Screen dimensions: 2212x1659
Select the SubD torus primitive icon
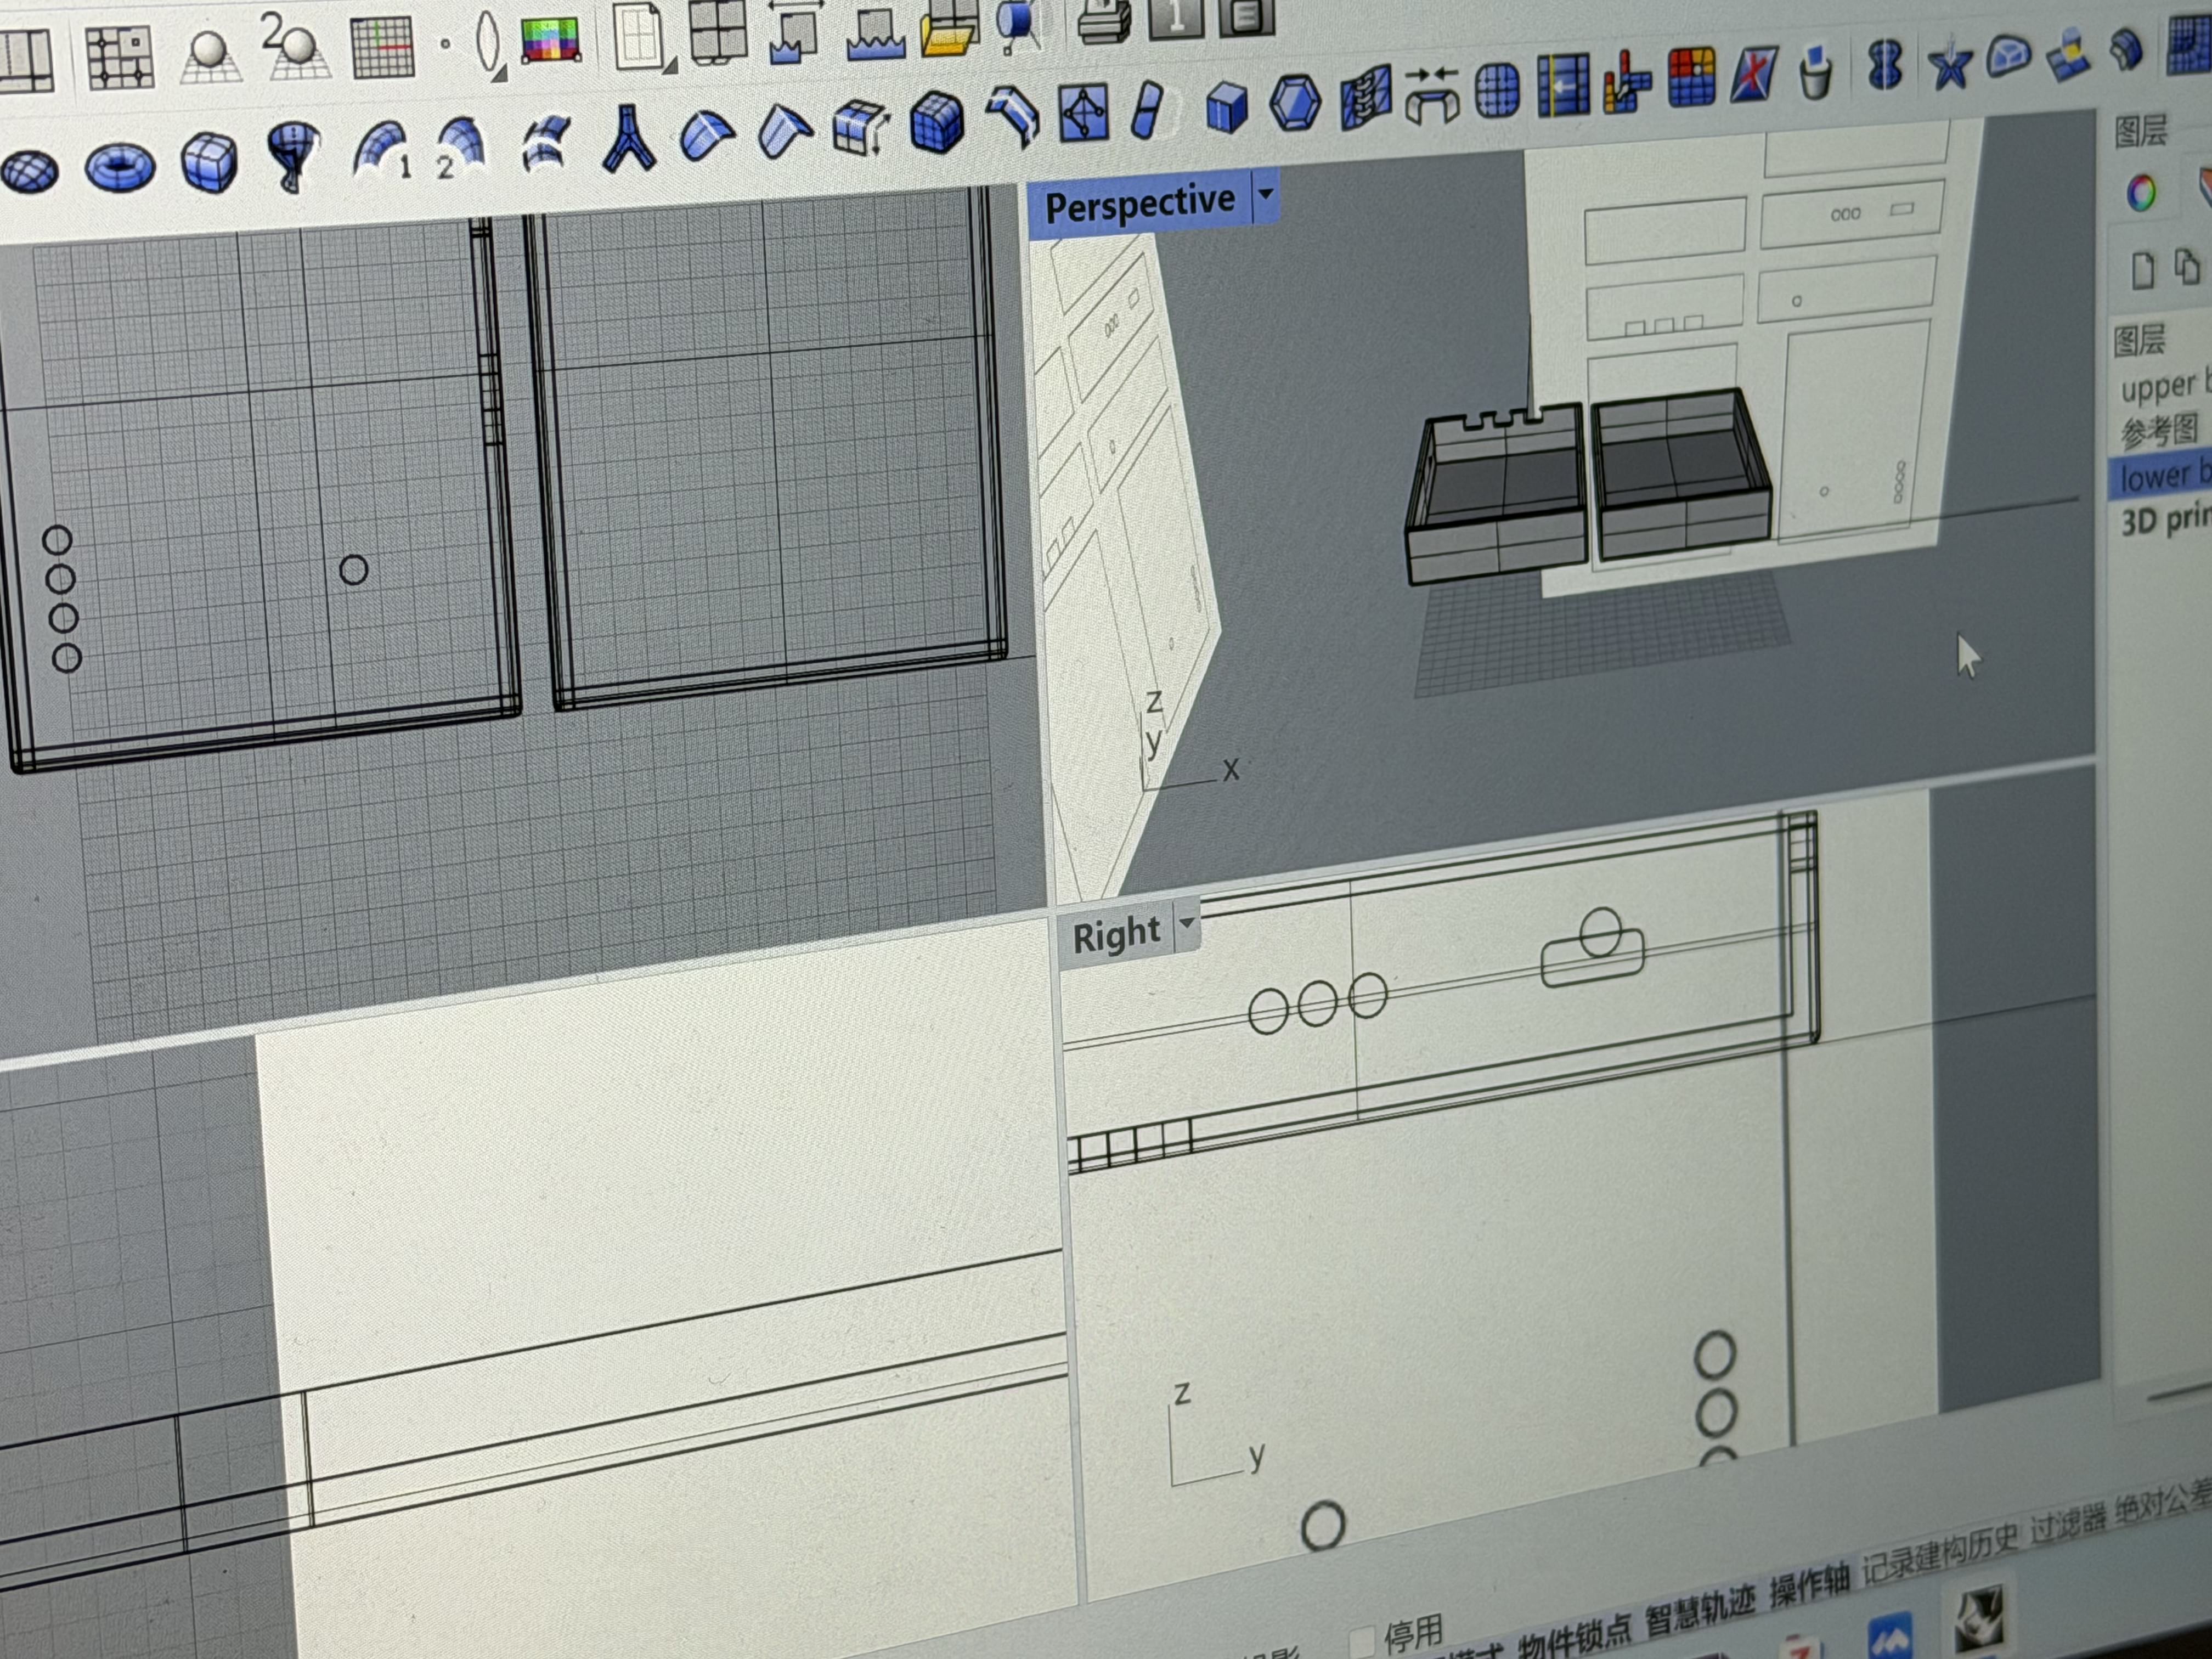click(120, 167)
